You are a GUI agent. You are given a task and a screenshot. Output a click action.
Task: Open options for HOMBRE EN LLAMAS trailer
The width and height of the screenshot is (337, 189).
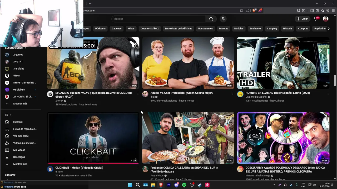[x=328, y=93]
